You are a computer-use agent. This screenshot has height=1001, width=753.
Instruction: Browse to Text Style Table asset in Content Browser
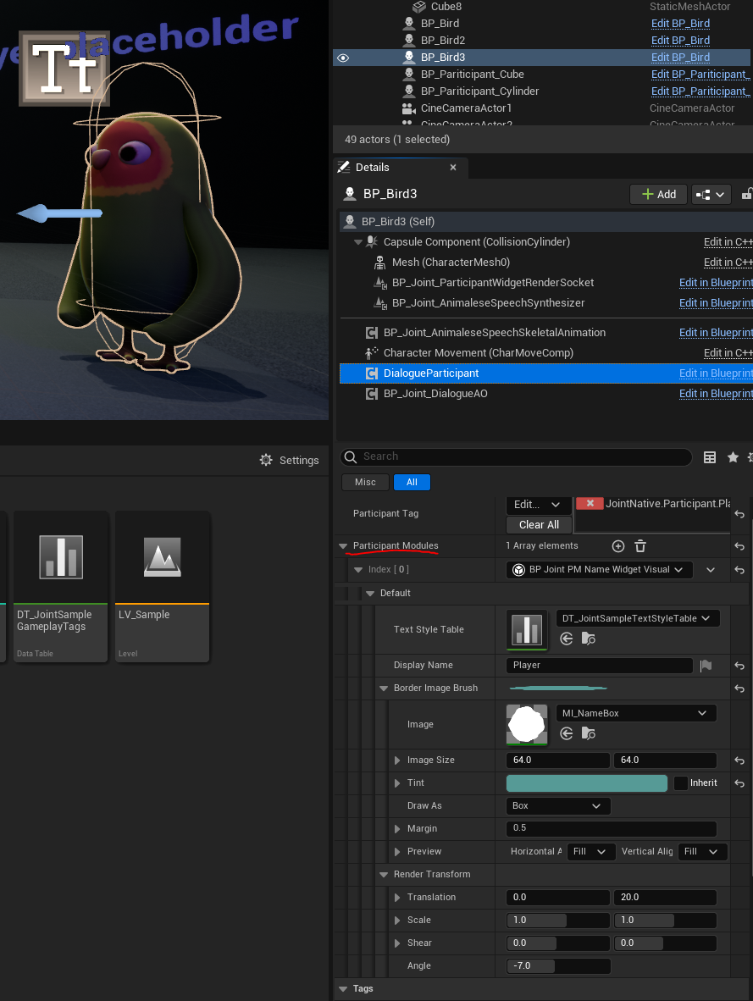(587, 639)
